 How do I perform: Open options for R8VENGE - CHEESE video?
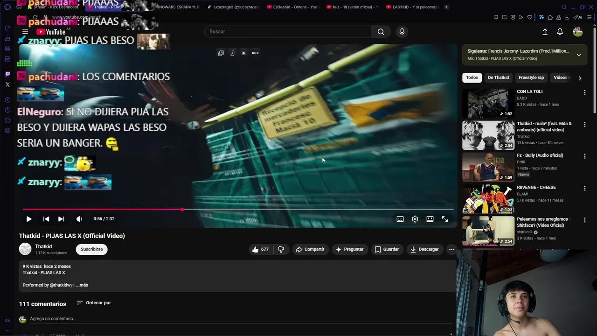[584, 189]
